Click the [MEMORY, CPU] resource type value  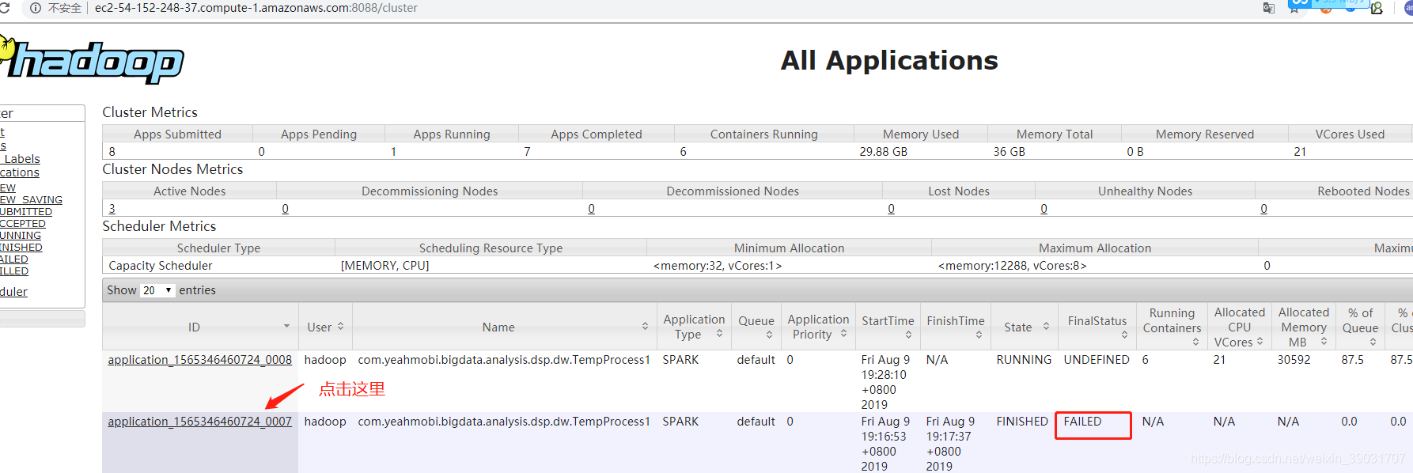pos(385,266)
